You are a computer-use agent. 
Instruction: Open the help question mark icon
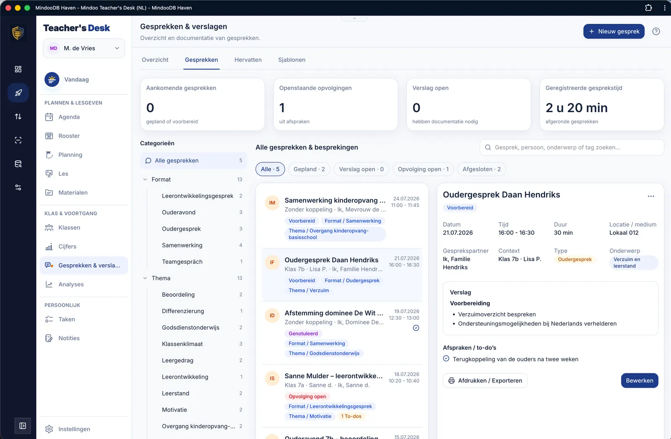pyautogui.click(x=656, y=31)
